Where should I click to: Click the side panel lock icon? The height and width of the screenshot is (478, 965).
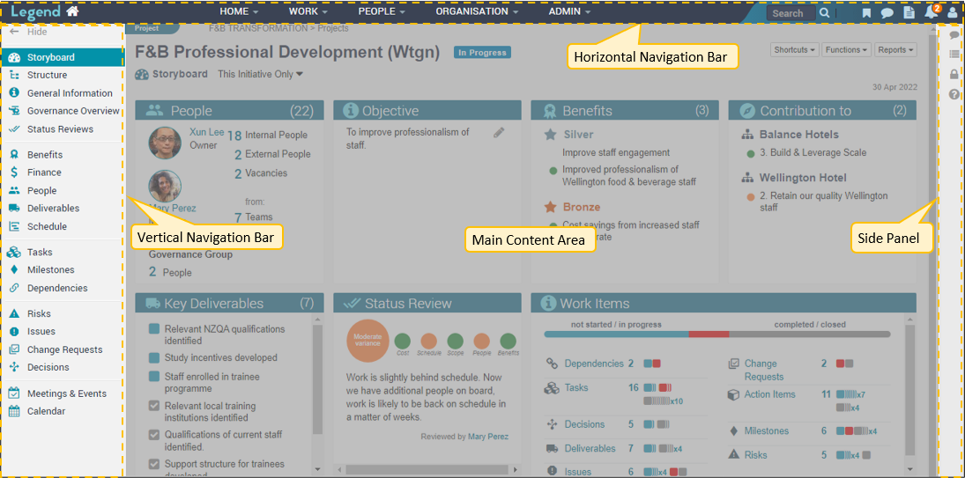(x=954, y=74)
